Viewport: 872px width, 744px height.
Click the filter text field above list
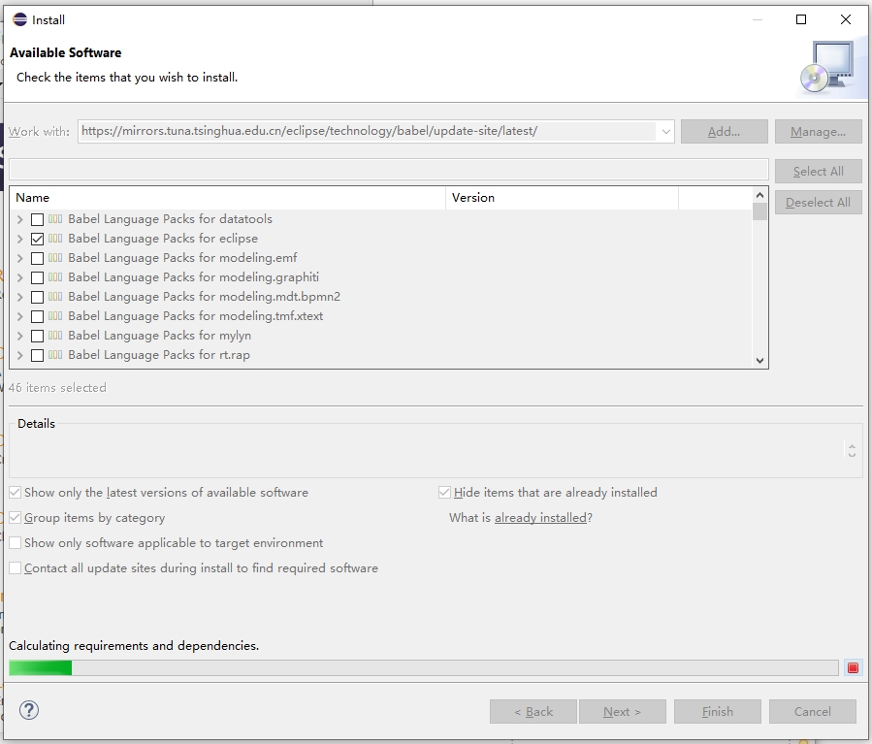389,169
